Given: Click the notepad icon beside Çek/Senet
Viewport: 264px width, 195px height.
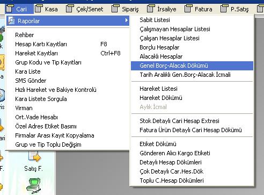Looking at the screenshot, I should click(70, 9).
